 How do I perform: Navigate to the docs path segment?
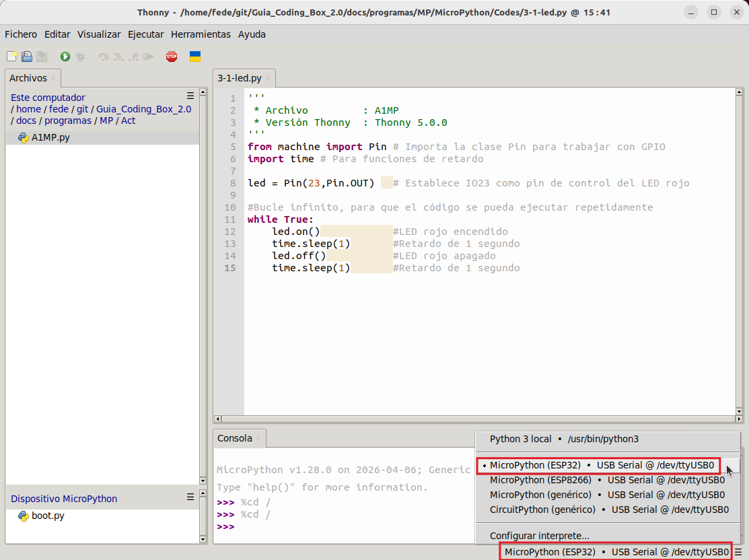26,121
